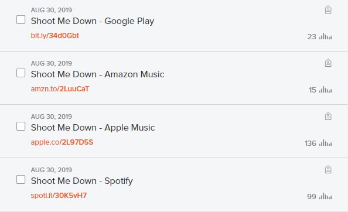Mark the Shoot Me Down - Spotify checkbox
The height and width of the screenshot is (212, 348).
(21, 180)
